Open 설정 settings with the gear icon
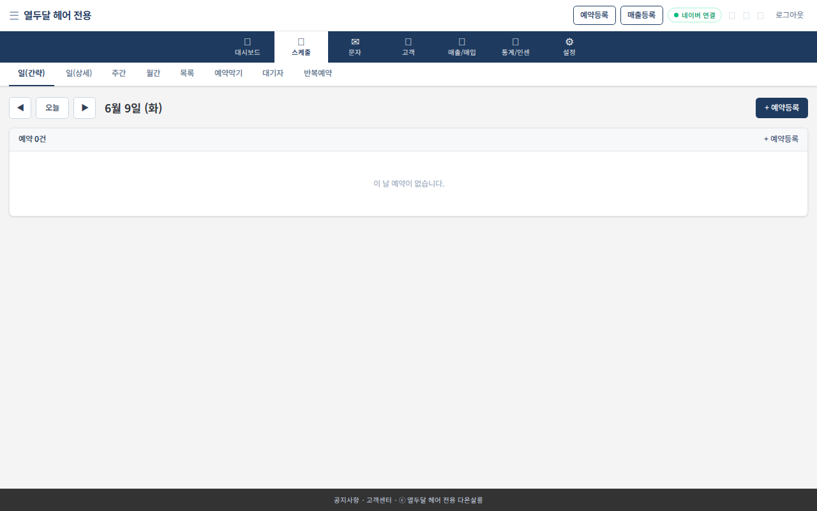The height and width of the screenshot is (511, 817). pos(569,47)
